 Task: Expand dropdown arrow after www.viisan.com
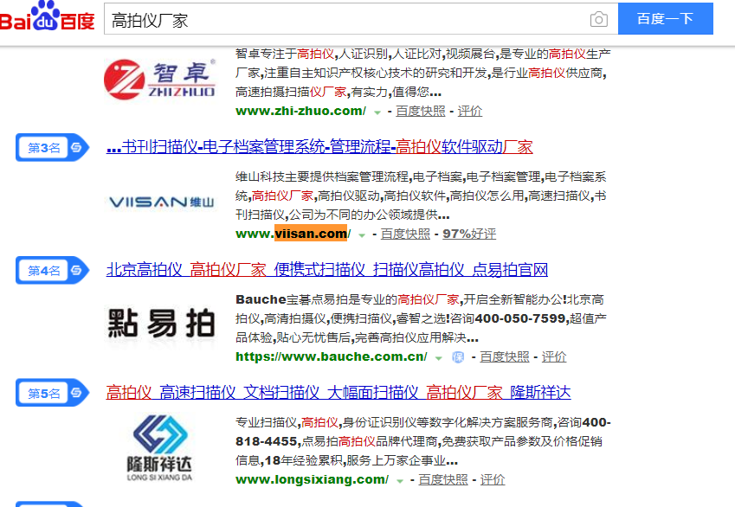click(x=361, y=234)
